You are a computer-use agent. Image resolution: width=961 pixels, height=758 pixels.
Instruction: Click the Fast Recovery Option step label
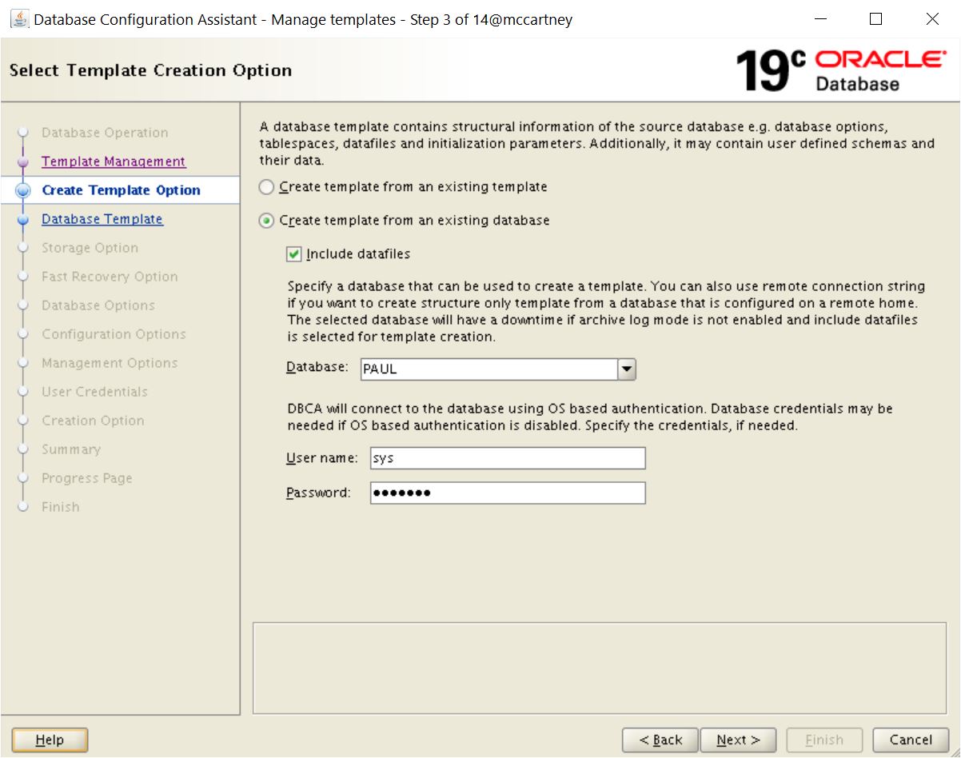pos(110,277)
